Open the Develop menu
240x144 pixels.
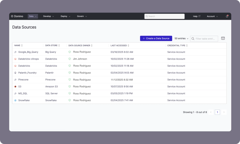[x=48, y=16]
